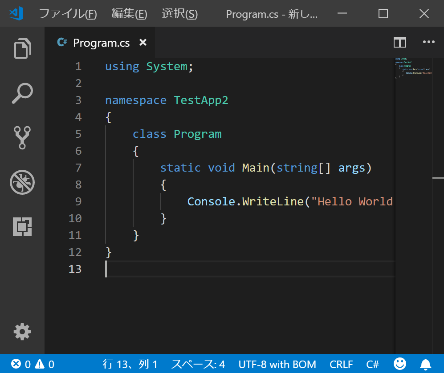Image resolution: width=444 pixels, height=373 pixels.
Task: Open the Manage gear icon
Action: (x=22, y=332)
